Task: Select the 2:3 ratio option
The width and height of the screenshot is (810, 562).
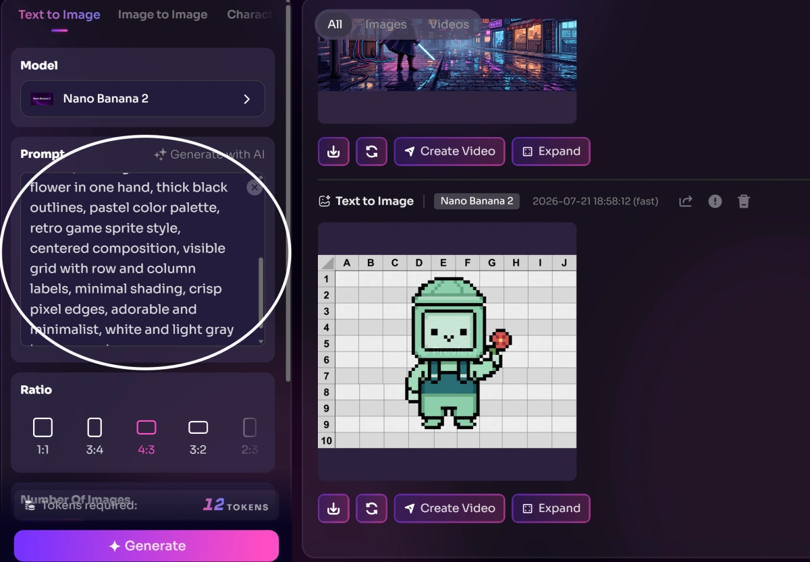Action: click(x=250, y=435)
